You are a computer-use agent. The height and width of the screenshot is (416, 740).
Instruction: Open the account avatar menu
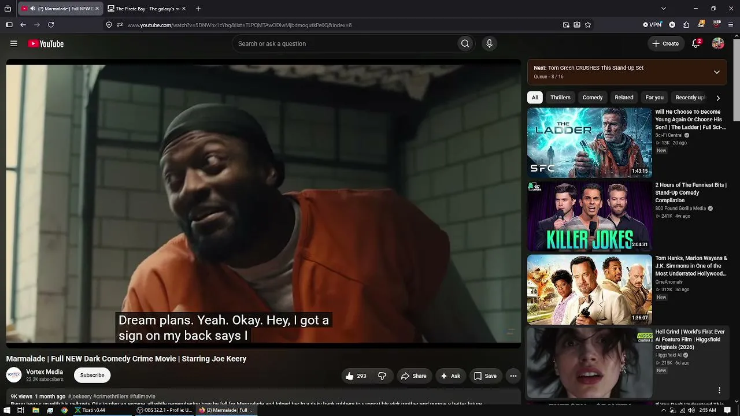pyautogui.click(x=718, y=44)
